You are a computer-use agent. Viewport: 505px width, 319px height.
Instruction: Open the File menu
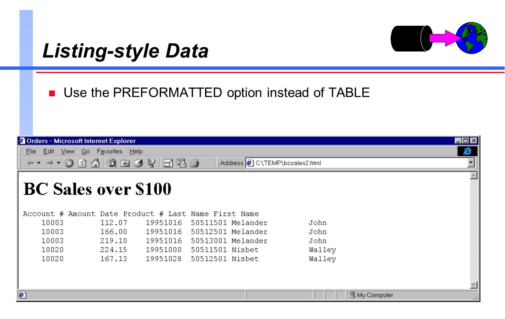(x=31, y=151)
